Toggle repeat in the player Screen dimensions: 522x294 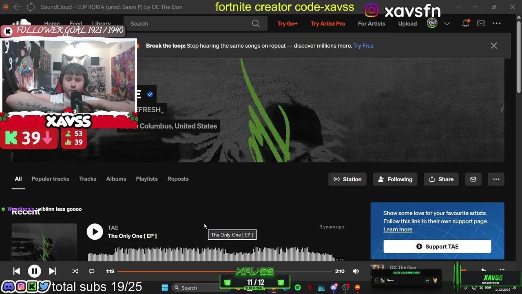point(91,271)
